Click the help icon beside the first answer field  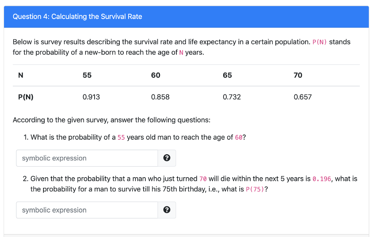point(167,158)
